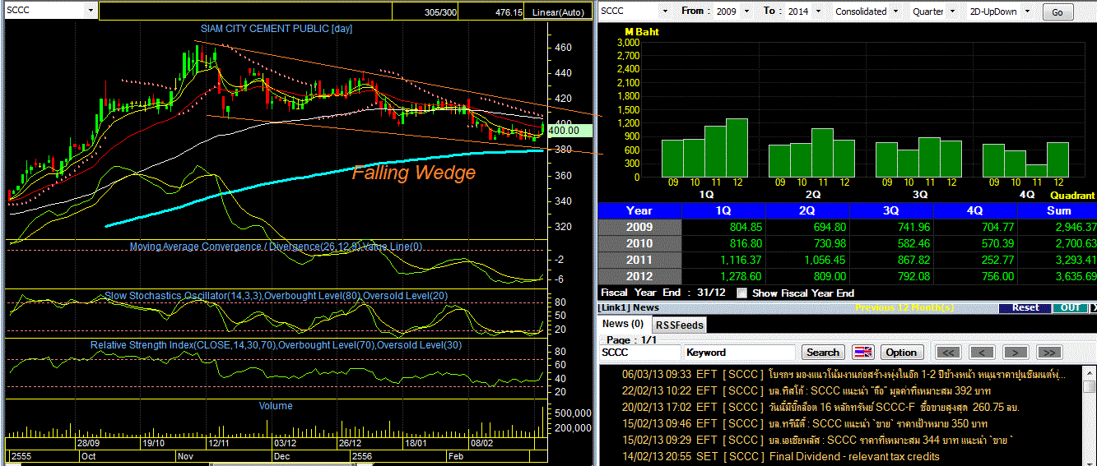Click Linear(Auto) scale button
The width and height of the screenshot is (1097, 466).
(558, 12)
